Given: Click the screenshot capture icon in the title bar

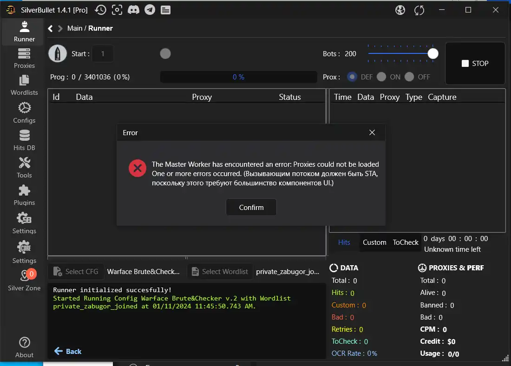Looking at the screenshot, I should (117, 10).
